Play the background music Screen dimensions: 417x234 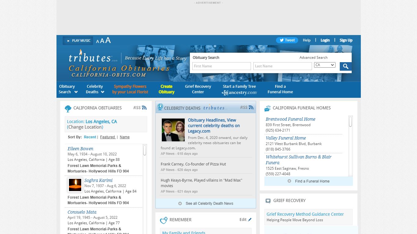pos(78,41)
